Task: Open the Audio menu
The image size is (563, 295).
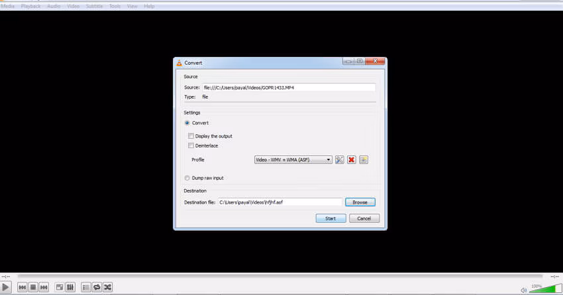Action: click(x=54, y=6)
